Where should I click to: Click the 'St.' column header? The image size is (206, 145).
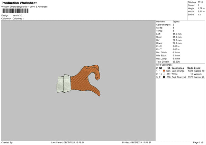pos(169,68)
